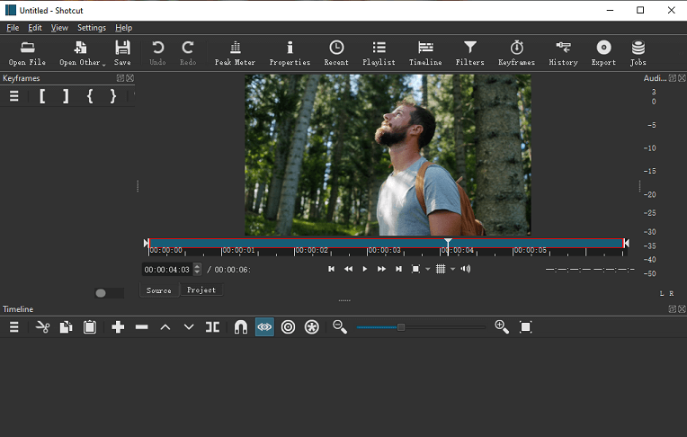Play the video preview

click(364, 269)
